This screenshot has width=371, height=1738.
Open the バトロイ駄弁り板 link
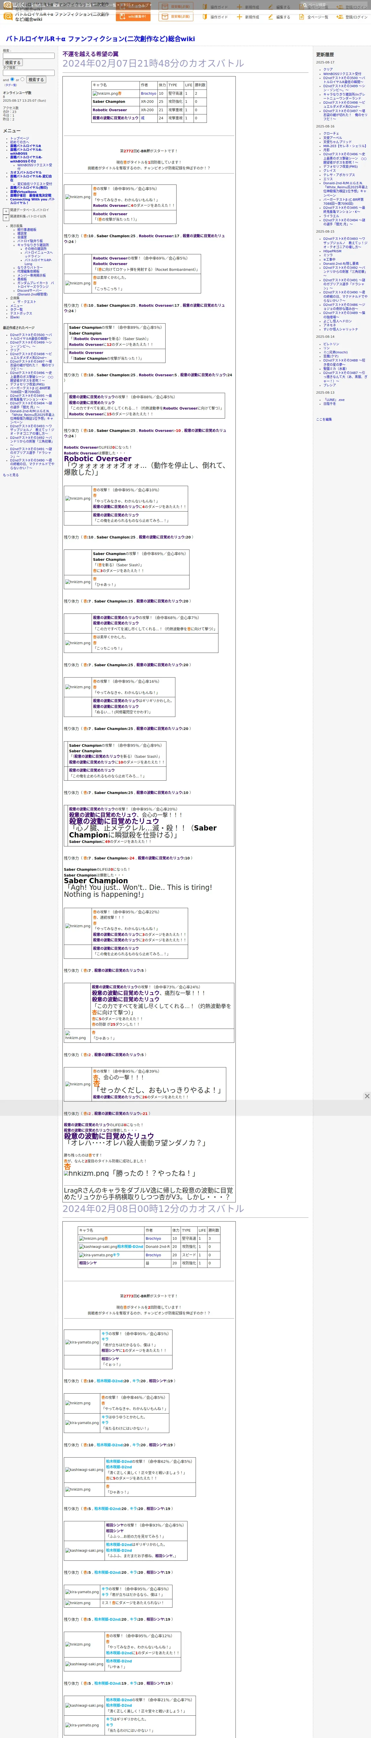pyautogui.click(x=30, y=241)
